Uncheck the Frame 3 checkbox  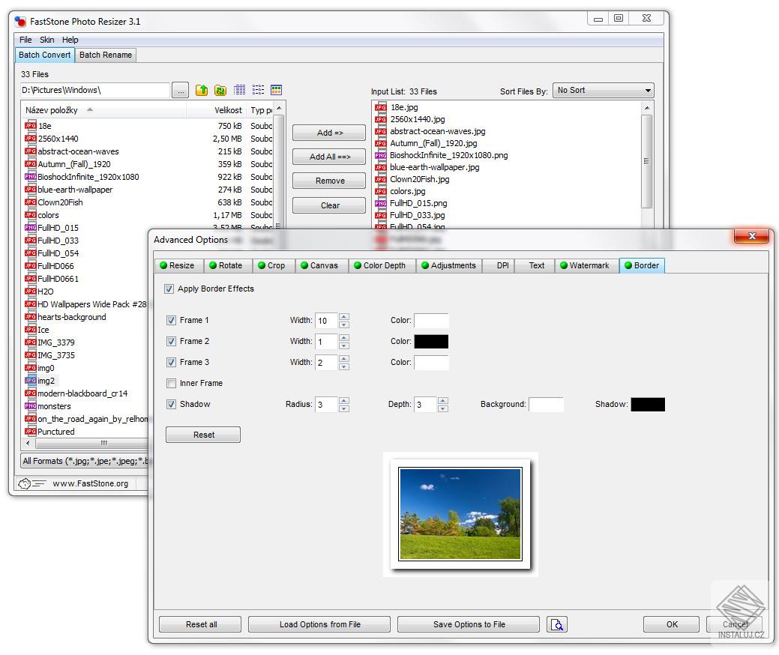coord(172,363)
